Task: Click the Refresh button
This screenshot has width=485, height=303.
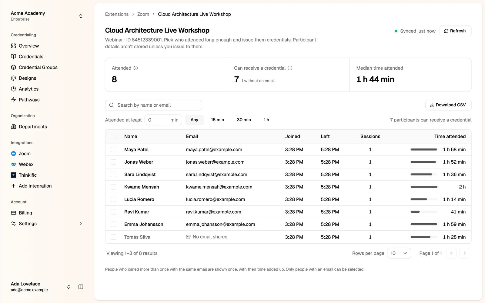Action: pyautogui.click(x=455, y=31)
